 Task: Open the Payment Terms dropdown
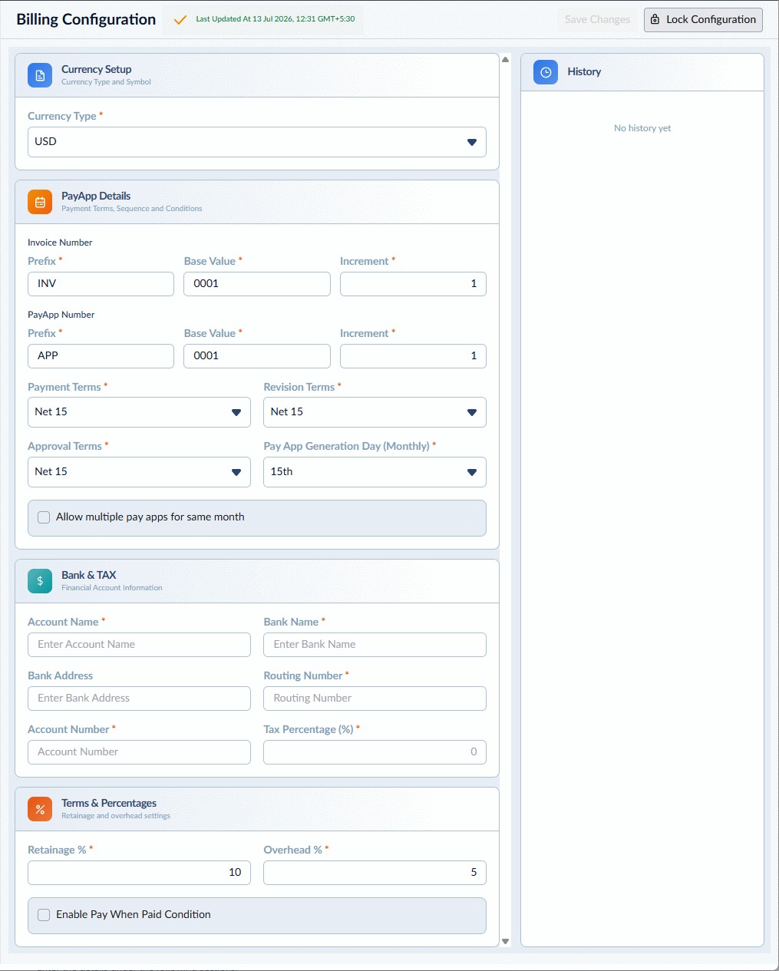coord(139,412)
